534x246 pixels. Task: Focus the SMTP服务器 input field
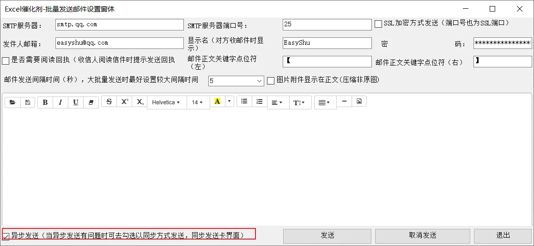tap(120, 24)
